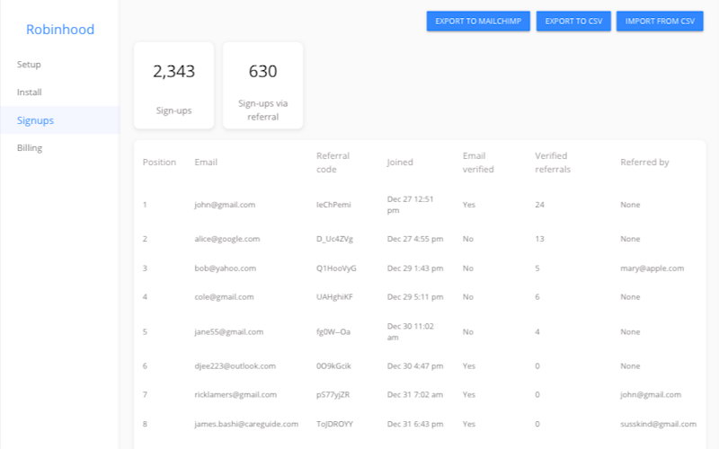Go to the Install page
719x449 pixels.
(30, 92)
